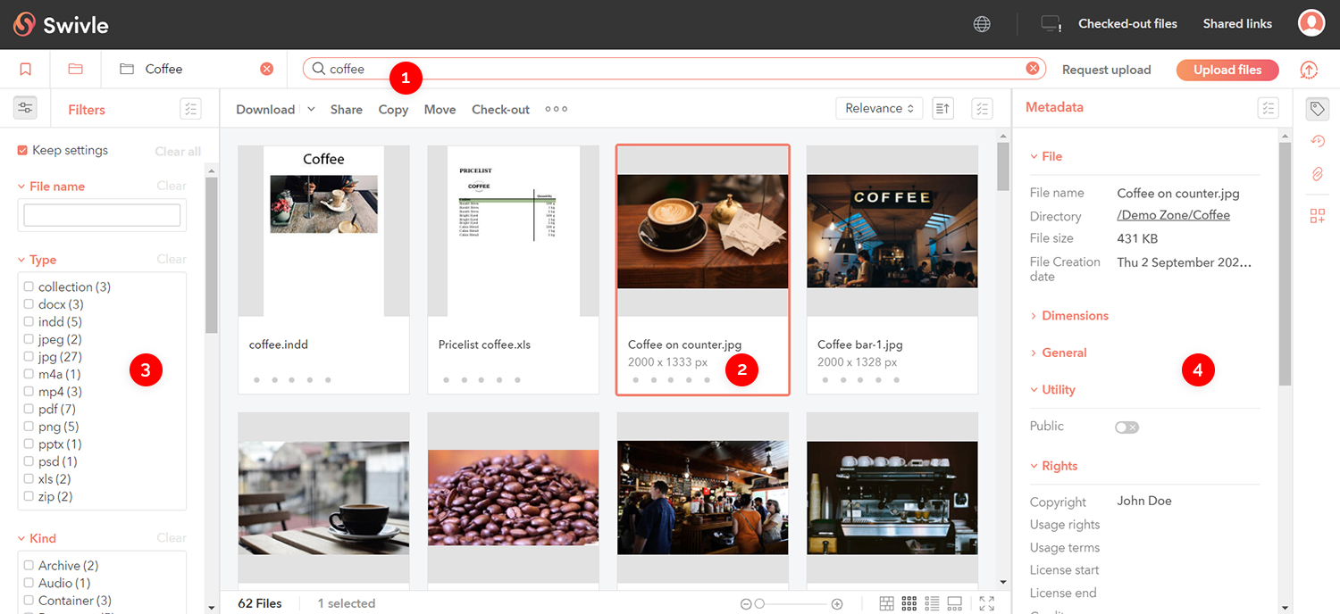The width and height of the screenshot is (1340, 614).
Task: Click the language globe icon
Action: pyautogui.click(x=982, y=24)
